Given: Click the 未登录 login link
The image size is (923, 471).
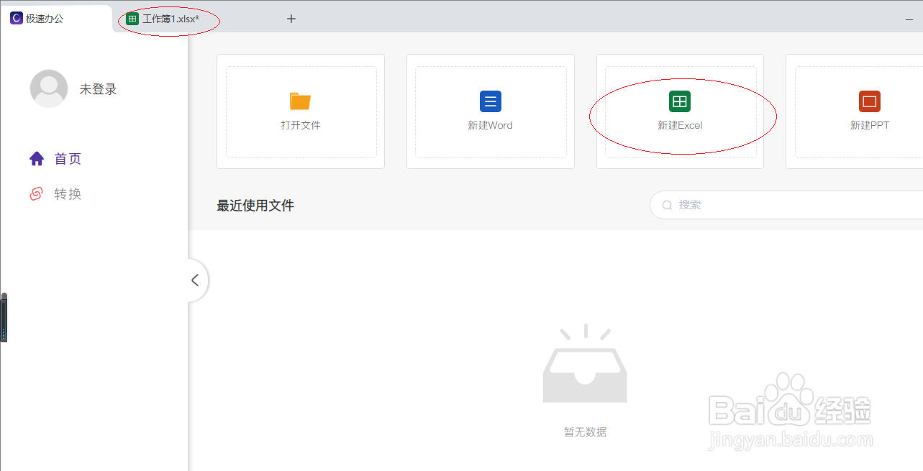Looking at the screenshot, I should click(96, 88).
